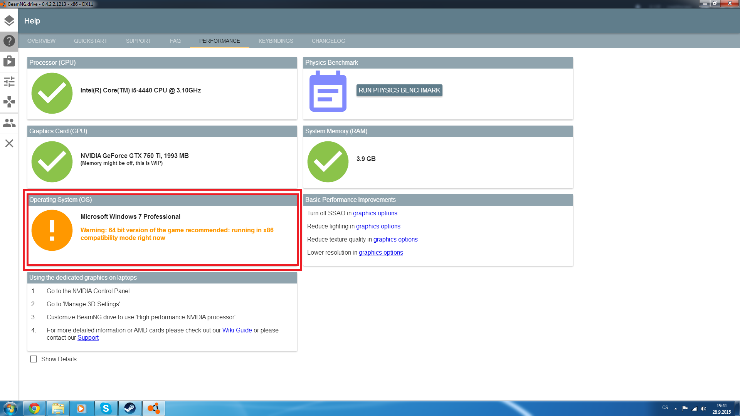740x416 pixels.
Task: Click the Help page title
Action: coord(32,21)
